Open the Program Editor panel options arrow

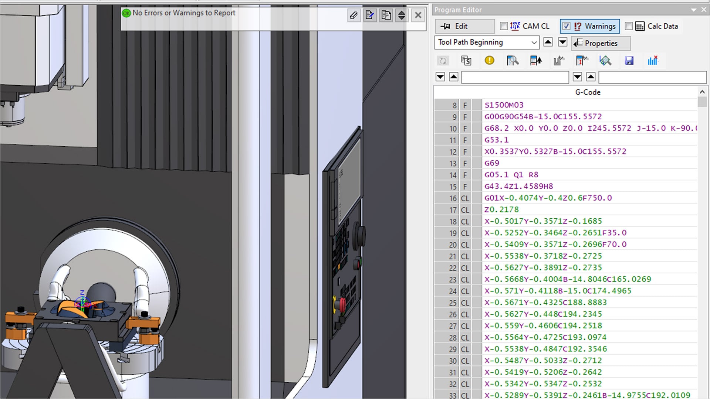tap(694, 10)
